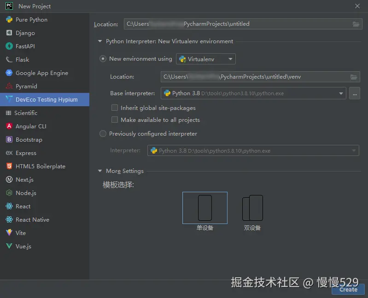Click the base interpreter ellipsis button
368x298 pixels.
point(355,93)
